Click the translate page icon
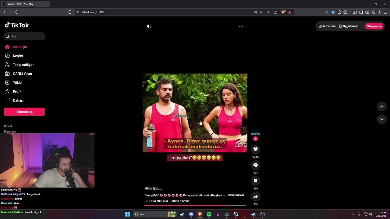The image size is (390, 219). coord(269,12)
